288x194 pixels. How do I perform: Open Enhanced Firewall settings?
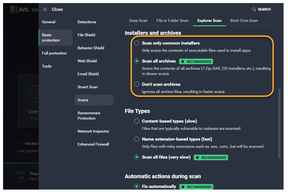pos(93,144)
